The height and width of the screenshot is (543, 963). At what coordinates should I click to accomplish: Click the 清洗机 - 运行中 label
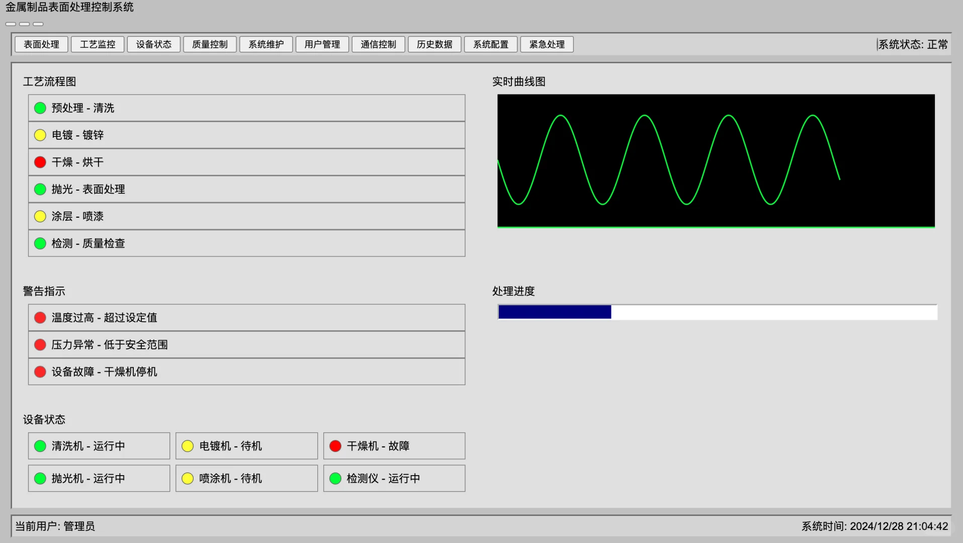click(x=88, y=446)
